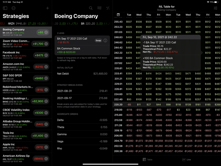Image resolution: width=221 pixels, height=166 pixels.
Task: Swap the BA Sep 17 220 Call leg
Action: point(98,40)
